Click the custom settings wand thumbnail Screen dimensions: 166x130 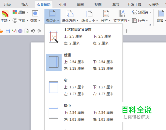click(54, 37)
